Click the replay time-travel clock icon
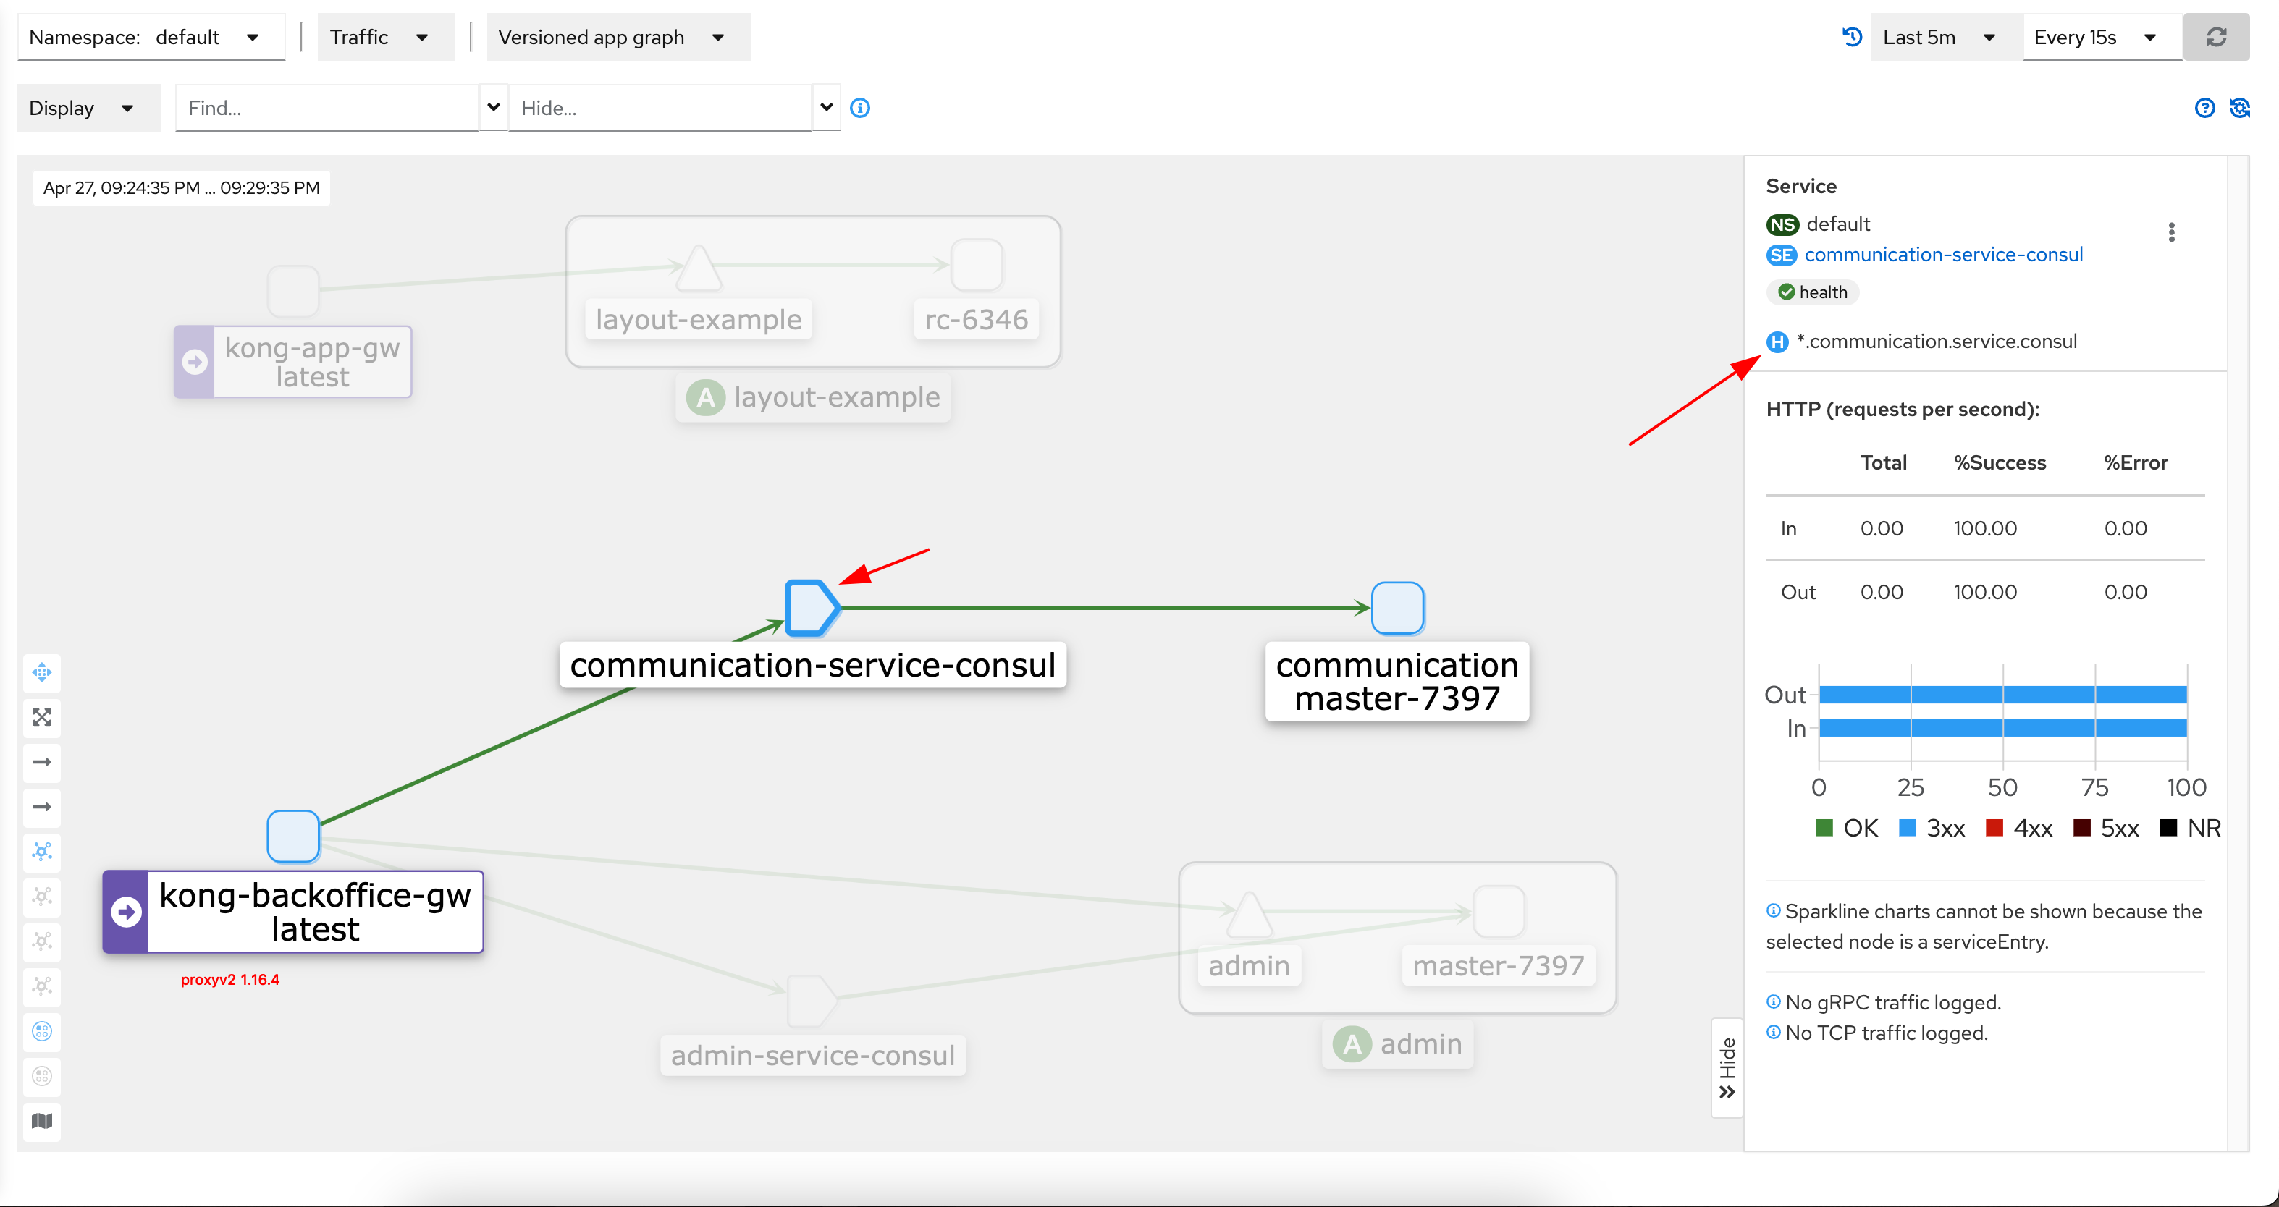The height and width of the screenshot is (1207, 2279). coord(1850,36)
